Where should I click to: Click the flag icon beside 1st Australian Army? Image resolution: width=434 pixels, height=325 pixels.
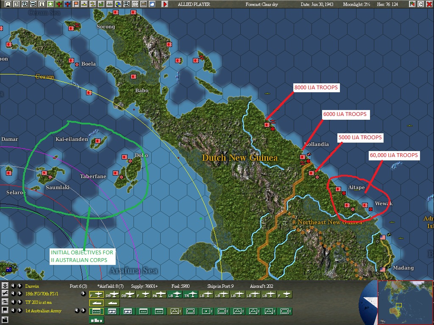[x=5, y=310]
